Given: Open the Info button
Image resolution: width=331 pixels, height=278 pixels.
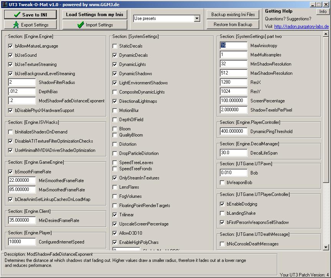Looking at the screenshot, I should [x=323, y=12].
